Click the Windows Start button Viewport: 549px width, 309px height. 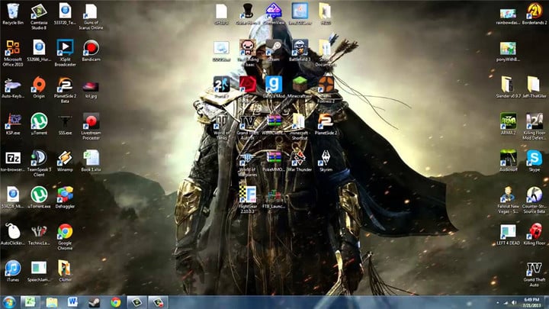pyautogui.click(x=9, y=302)
